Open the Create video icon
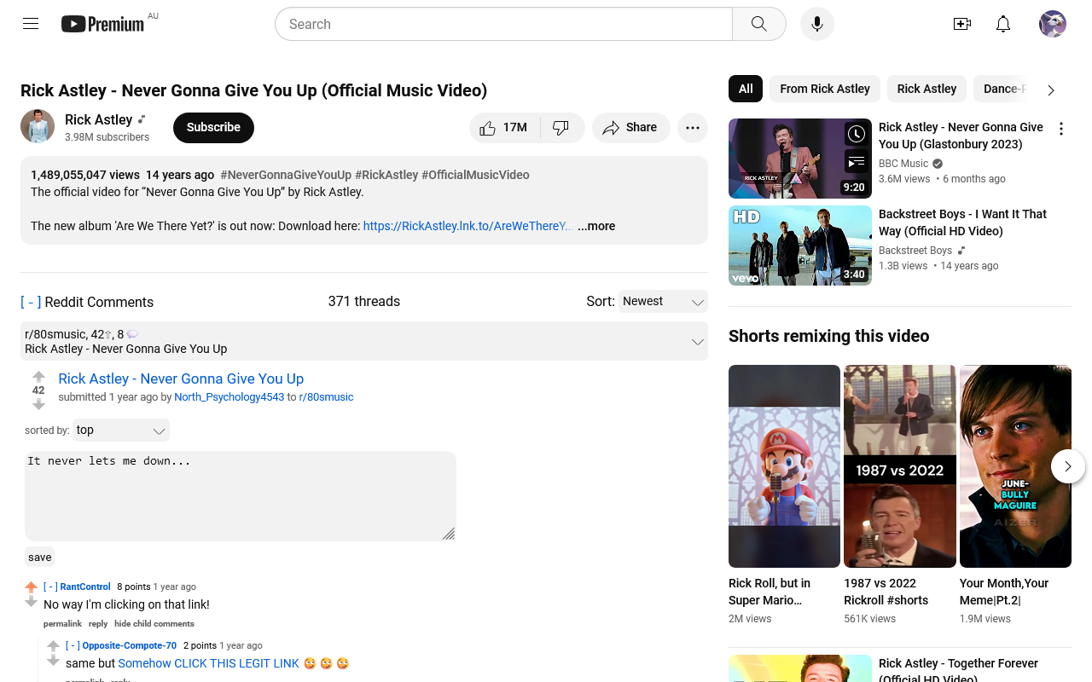1092x682 pixels. tap(962, 24)
